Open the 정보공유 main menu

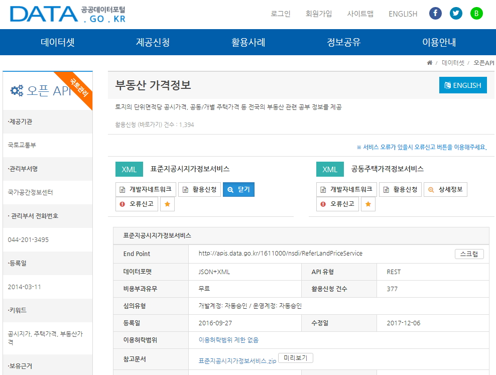[x=344, y=42]
